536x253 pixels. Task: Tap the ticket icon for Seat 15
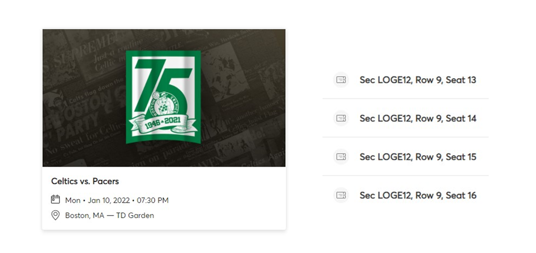(x=341, y=157)
